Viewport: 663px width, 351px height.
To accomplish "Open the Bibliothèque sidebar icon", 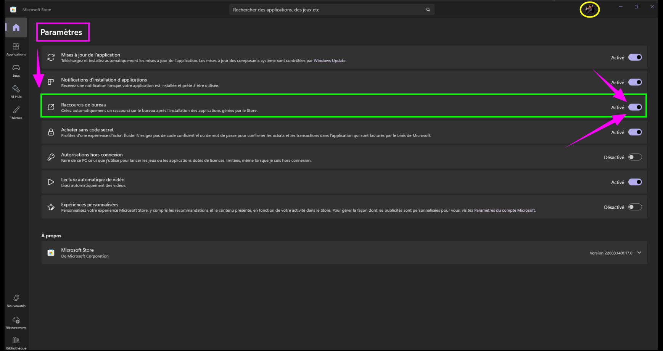I will pos(16,343).
